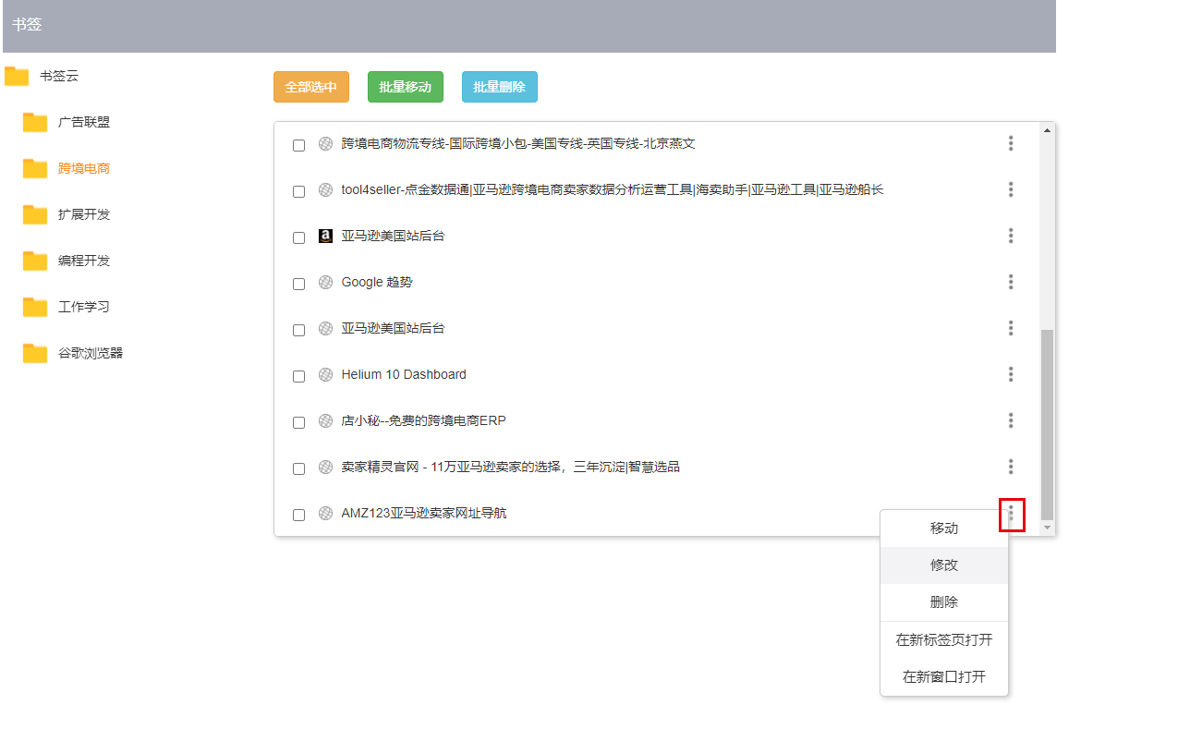1178x729 pixels.
Task: Toggle more options for AMZ123 bookmark
Action: 1012,514
